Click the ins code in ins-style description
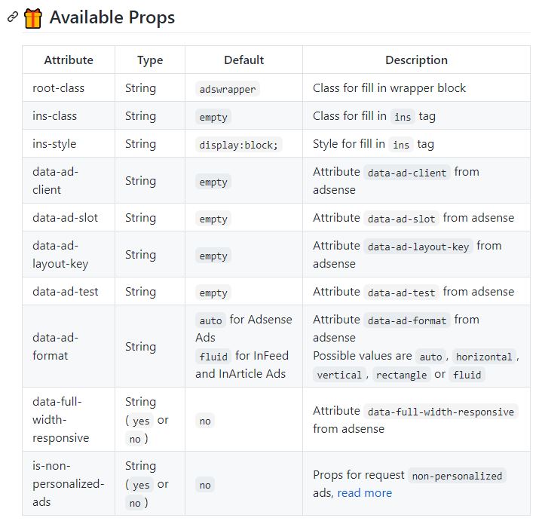This screenshot has width=542, height=524. pos(401,145)
